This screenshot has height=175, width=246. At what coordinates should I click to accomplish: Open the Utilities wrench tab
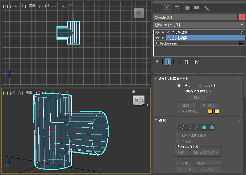tap(206, 8)
